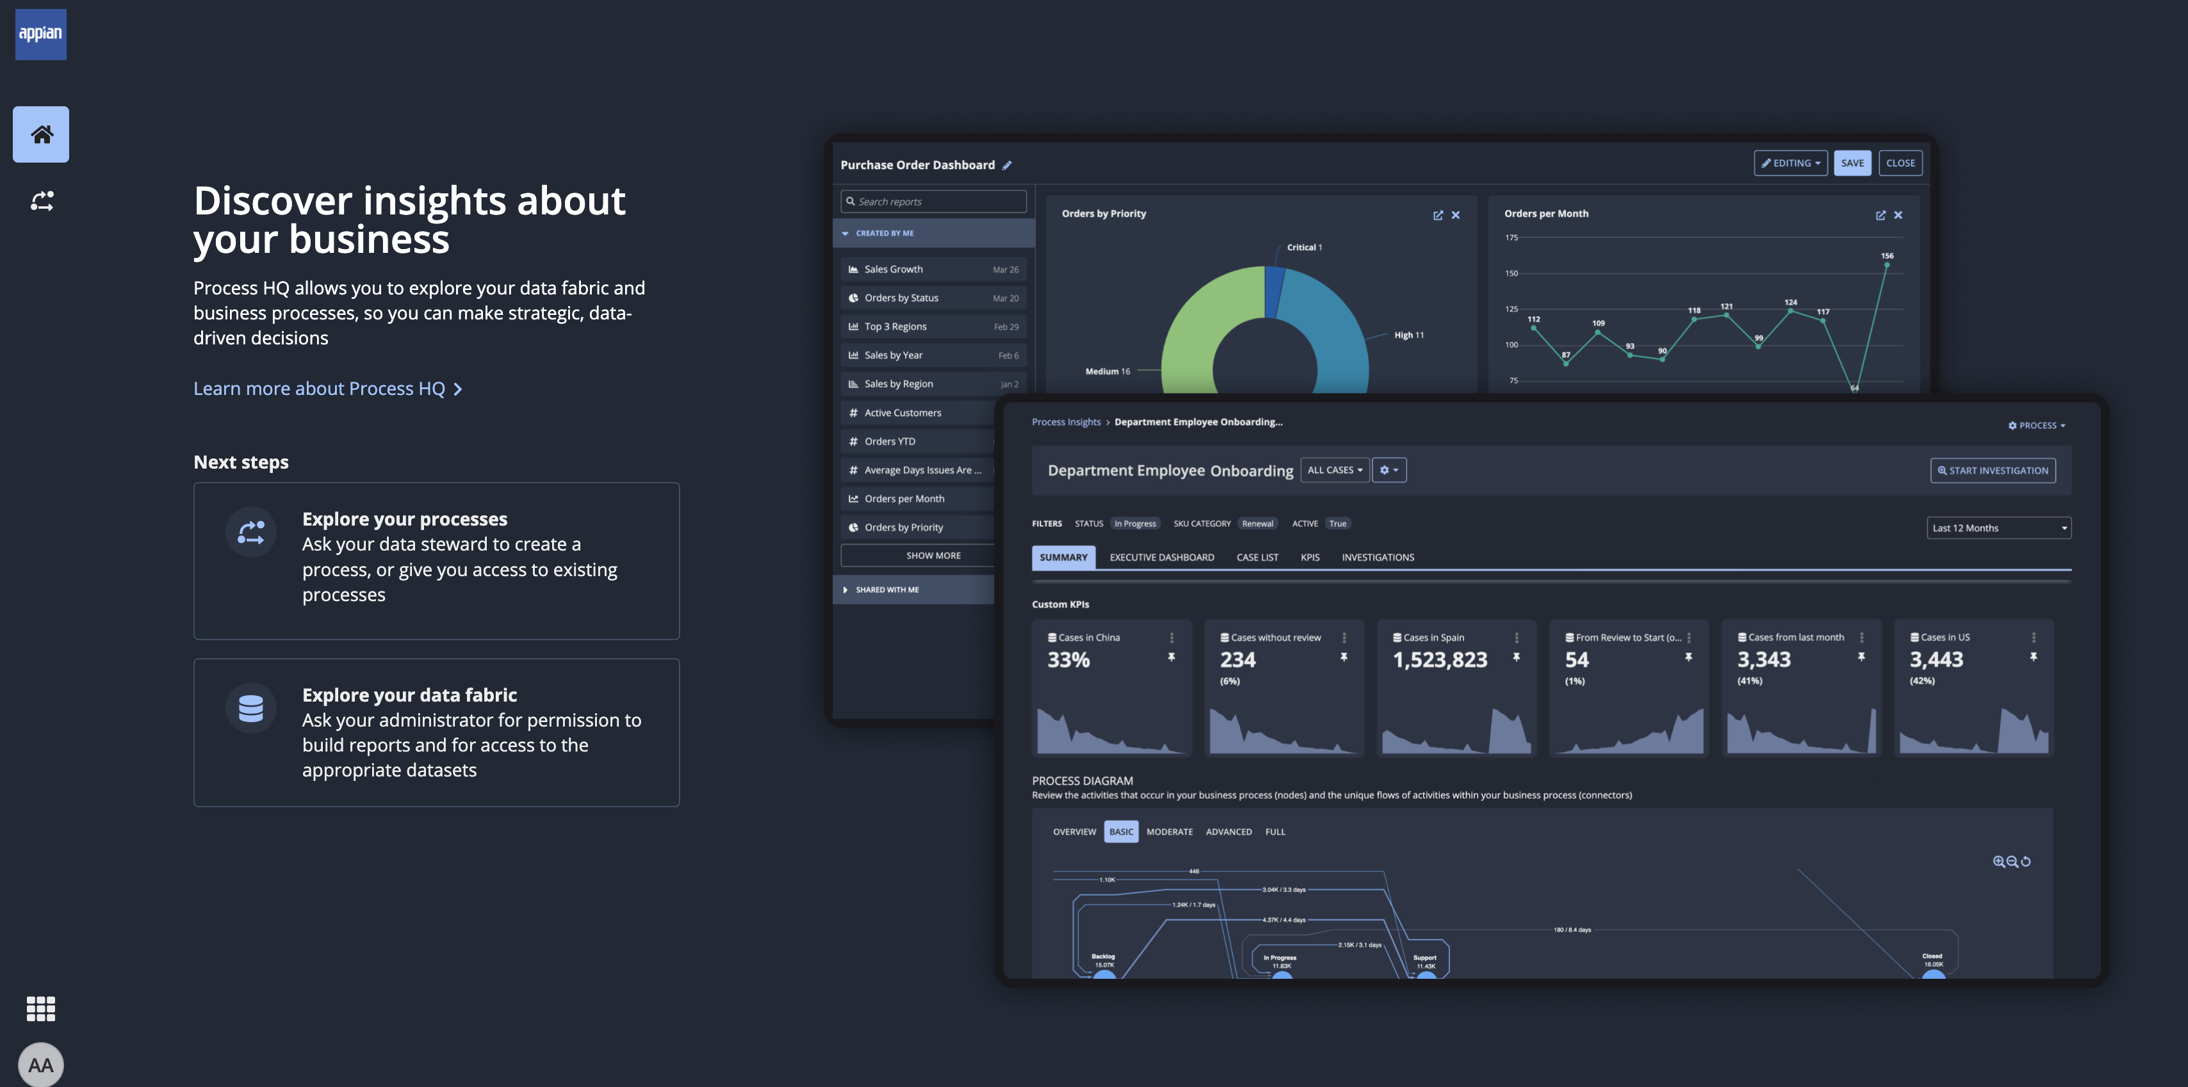The width and height of the screenshot is (2188, 1087).
Task: Open the Cases in China KPI options menu
Action: pos(1172,638)
